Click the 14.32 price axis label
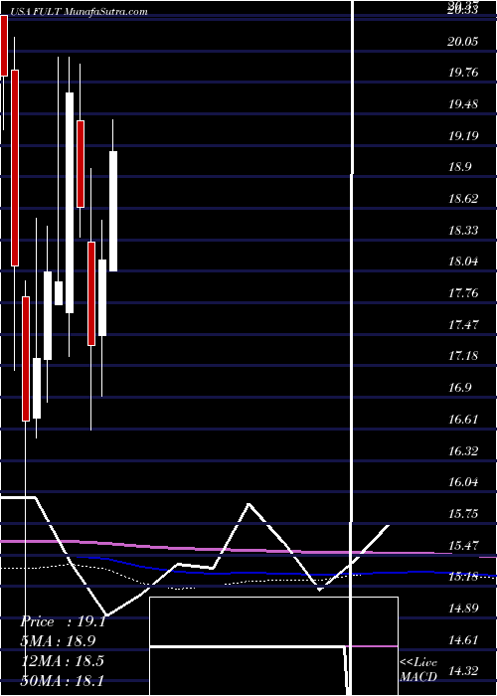Screen dimensions: 497x696 pyautogui.click(x=463, y=671)
